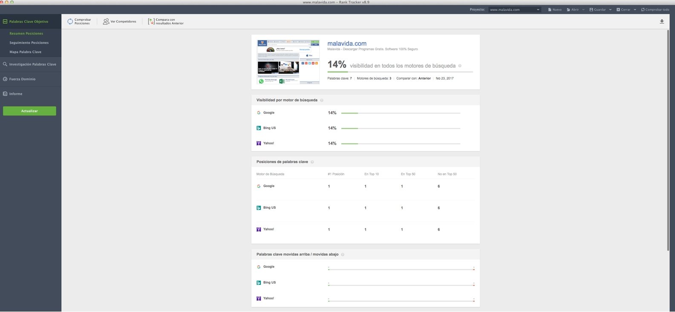Click the download arrow icon
Image resolution: width=675 pixels, height=312 pixels.
[x=662, y=21]
